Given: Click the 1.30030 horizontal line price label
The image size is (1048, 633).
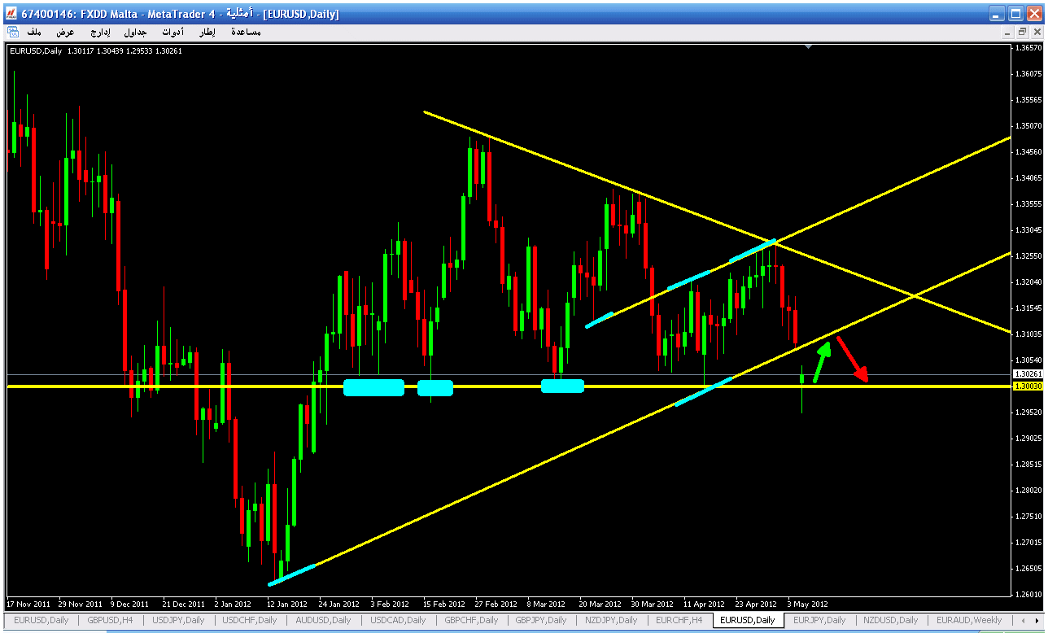Looking at the screenshot, I should coord(1026,386).
